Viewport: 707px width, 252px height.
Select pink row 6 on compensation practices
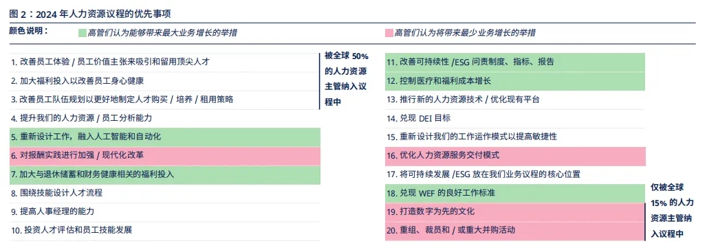tap(165, 156)
